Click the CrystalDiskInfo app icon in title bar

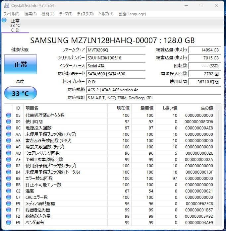click(x=7, y=6)
